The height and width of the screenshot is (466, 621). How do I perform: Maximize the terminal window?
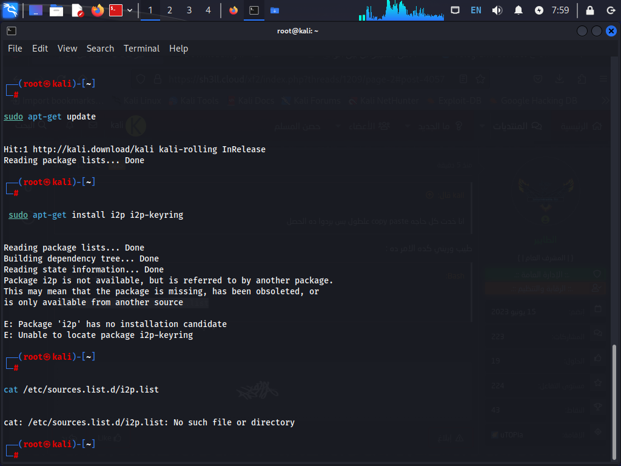coord(597,31)
